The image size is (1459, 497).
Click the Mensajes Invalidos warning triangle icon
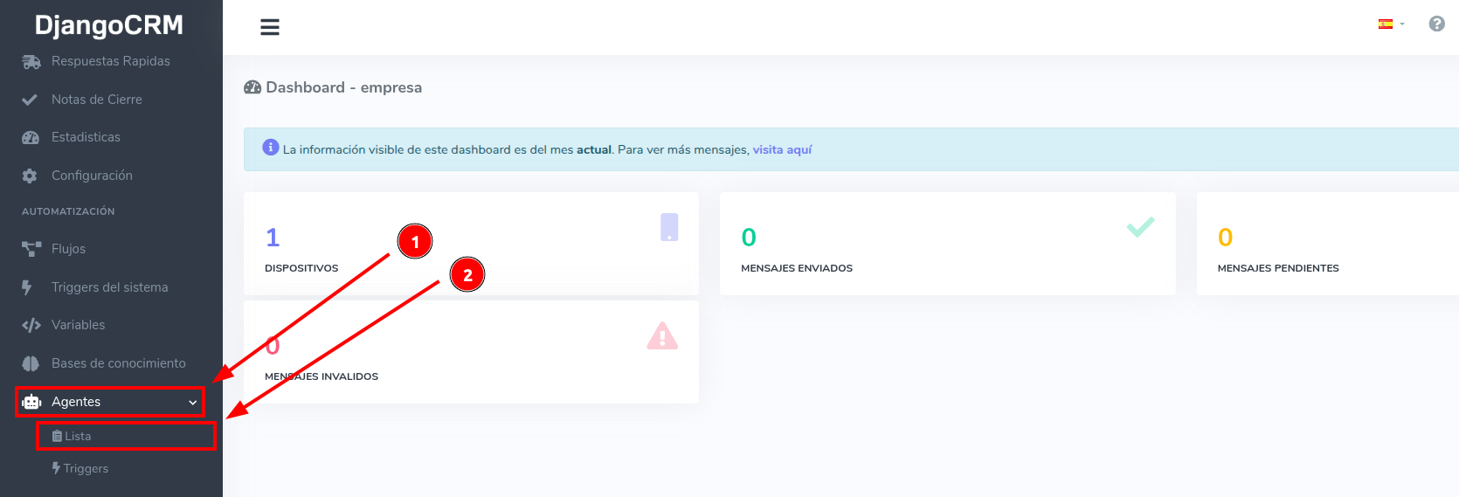(x=662, y=336)
